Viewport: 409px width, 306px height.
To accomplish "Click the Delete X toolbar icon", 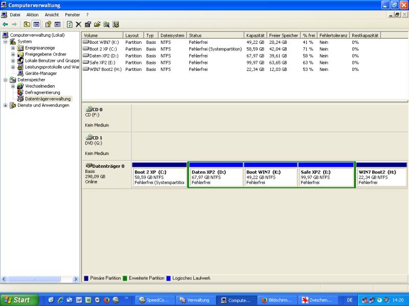I will point(79,24).
